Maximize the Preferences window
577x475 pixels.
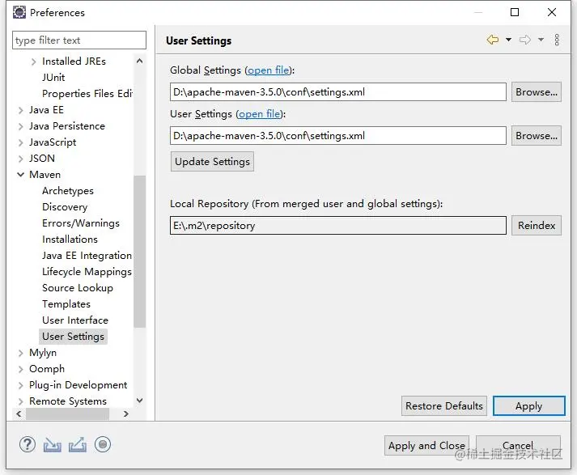click(515, 12)
